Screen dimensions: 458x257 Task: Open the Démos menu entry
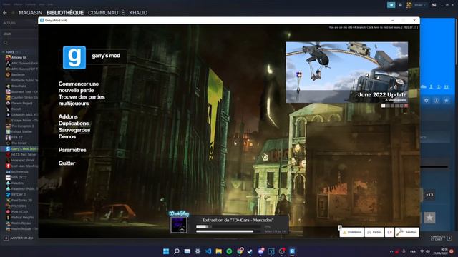coord(67,136)
